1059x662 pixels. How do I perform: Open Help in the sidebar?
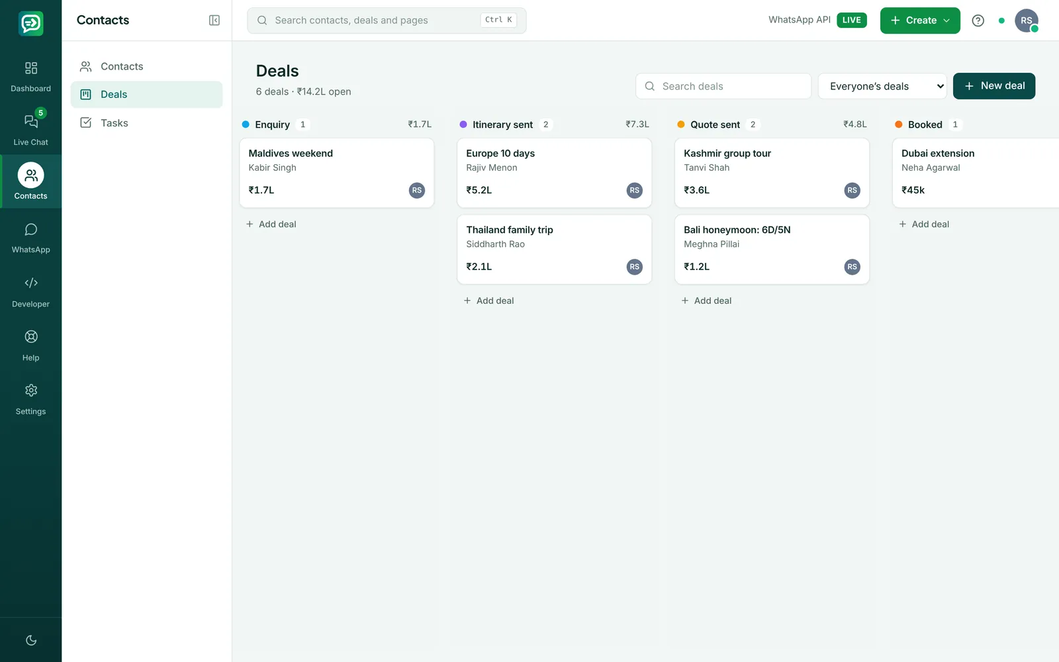point(30,346)
